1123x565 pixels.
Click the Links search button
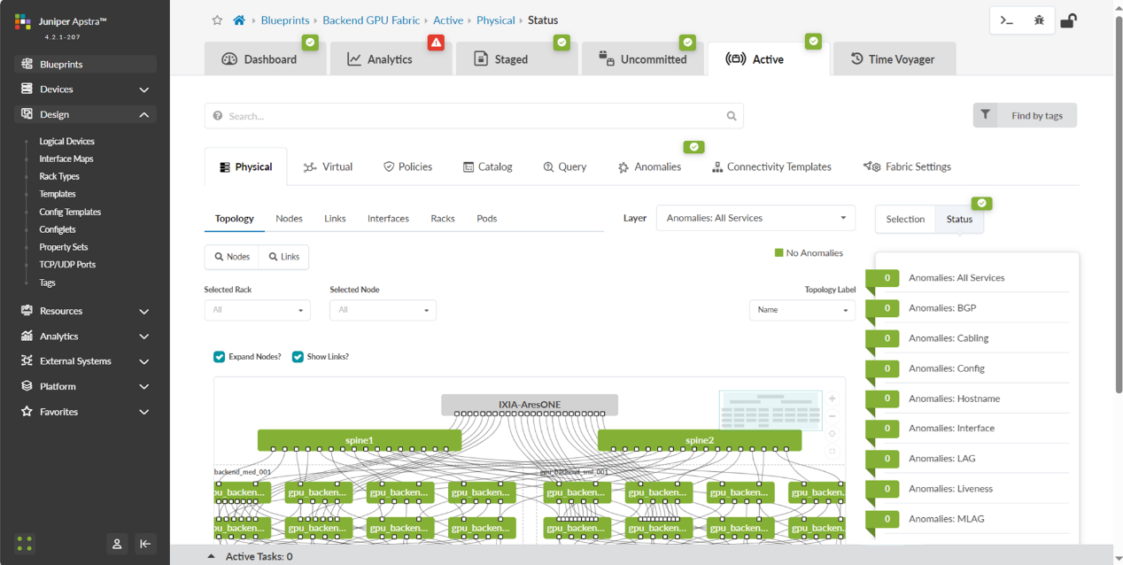click(283, 257)
